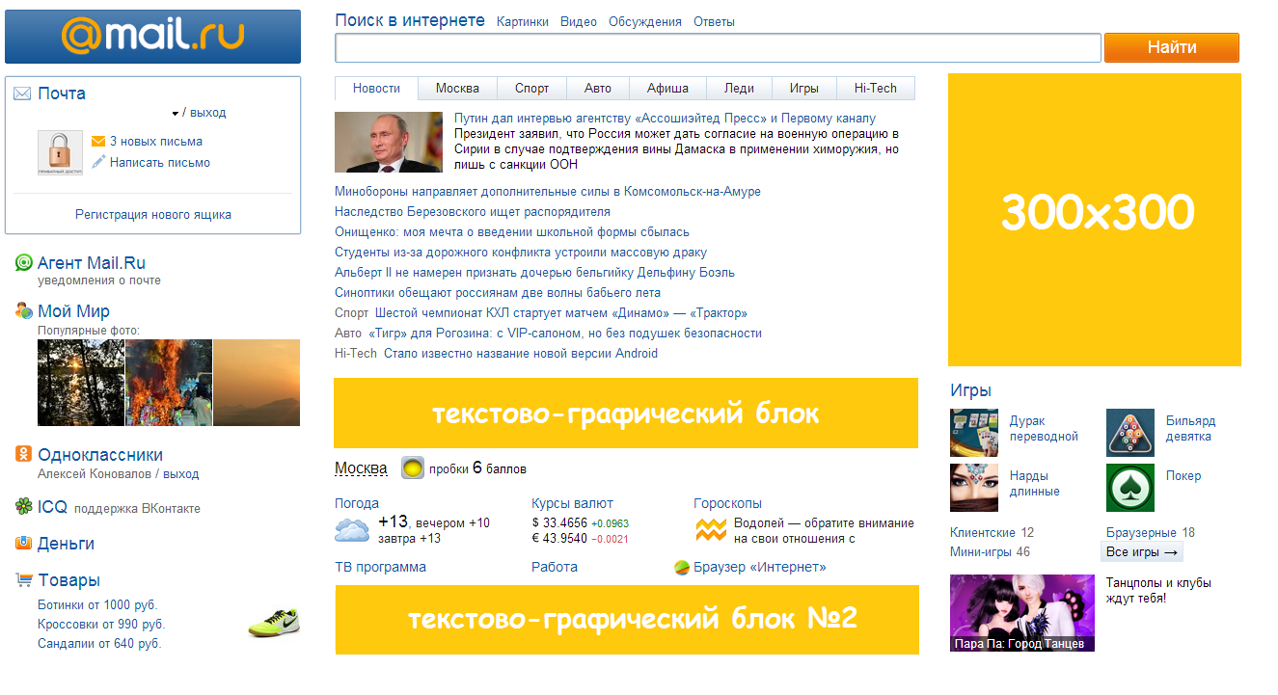
Task: Open the Бильярд девятка game icon
Action: (x=1130, y=433)
